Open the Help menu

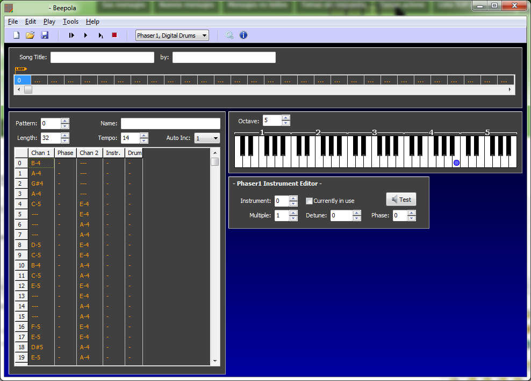click(92, 22)
